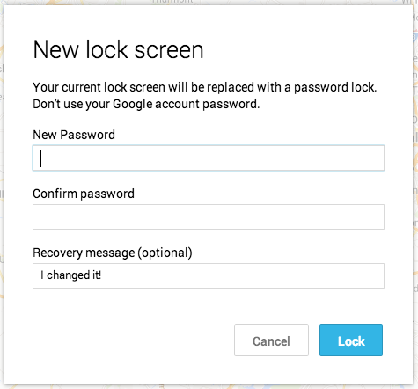This screenshot has width=418, height=389.
Task: Focus the New Password input field
Action: pyautogui.click(x=209, y=158)
